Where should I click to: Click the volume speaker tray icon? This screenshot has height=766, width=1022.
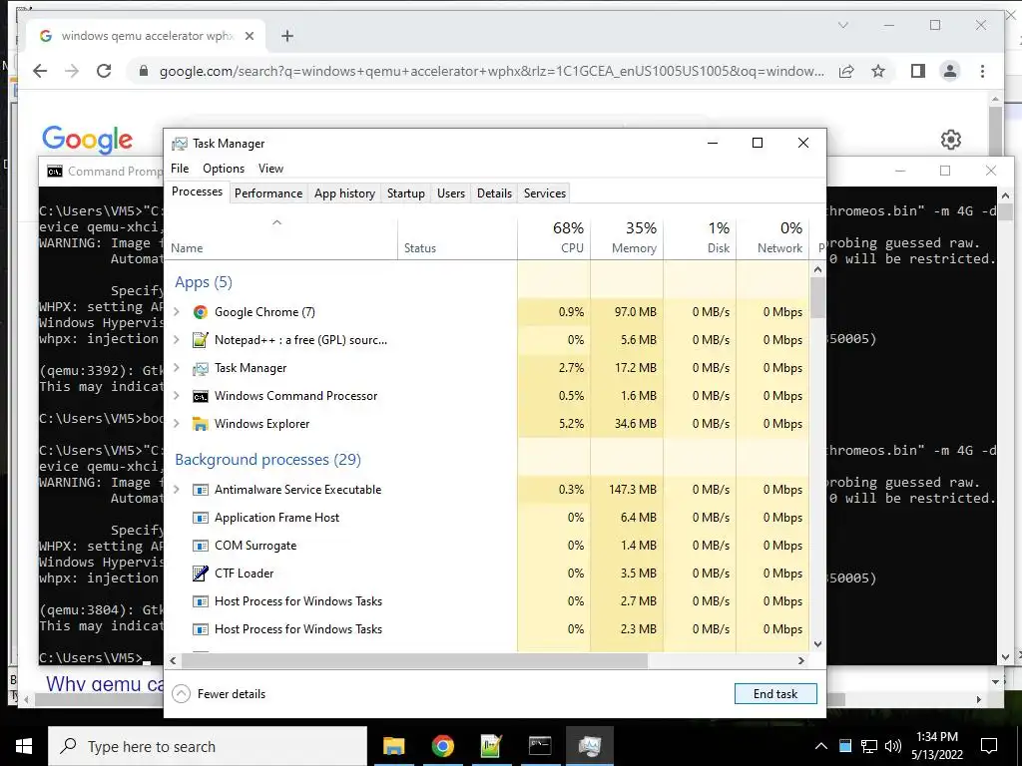[893, 746]
